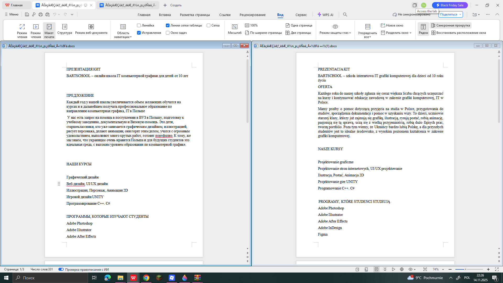Open the Меню main menu
The height and width of the screenshot is (283, 503).
(x=12, y=14)
